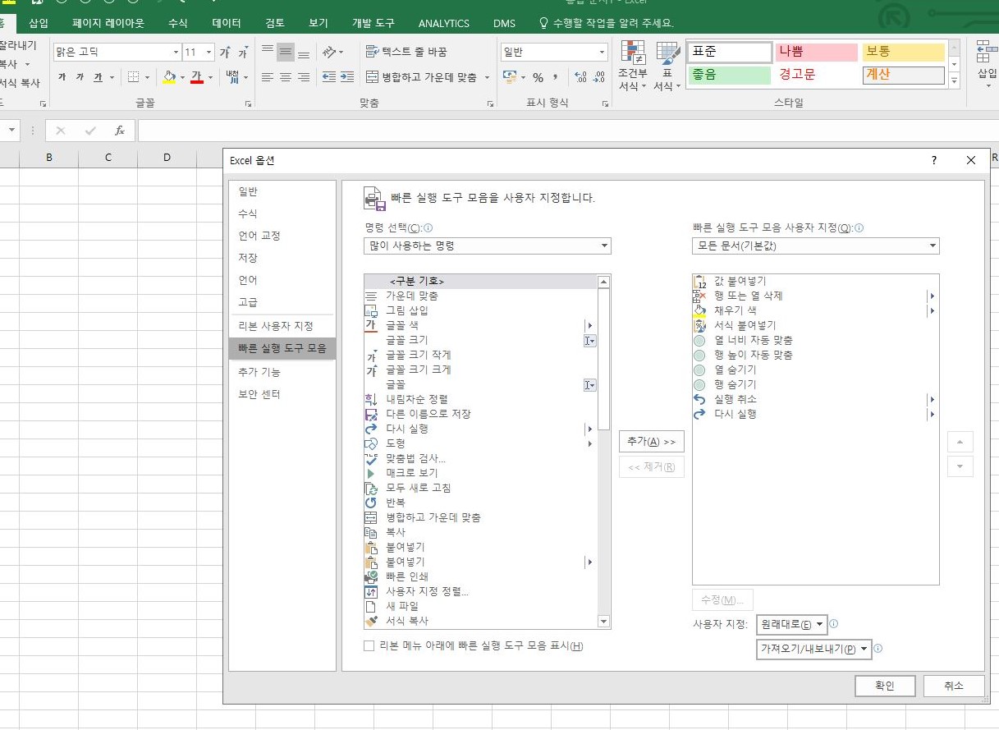Click the 취소 button
The image size is (999, 730).
(x=953, y=686)
